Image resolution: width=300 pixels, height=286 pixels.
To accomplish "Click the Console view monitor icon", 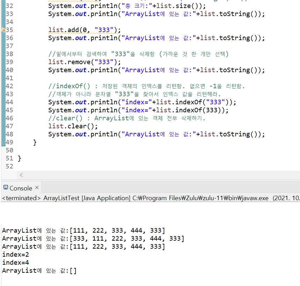I will (x=6, y=188).
